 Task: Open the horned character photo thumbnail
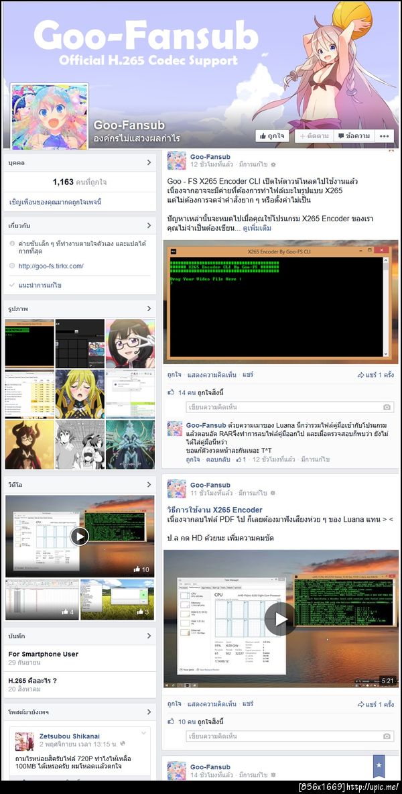point(29,444)
